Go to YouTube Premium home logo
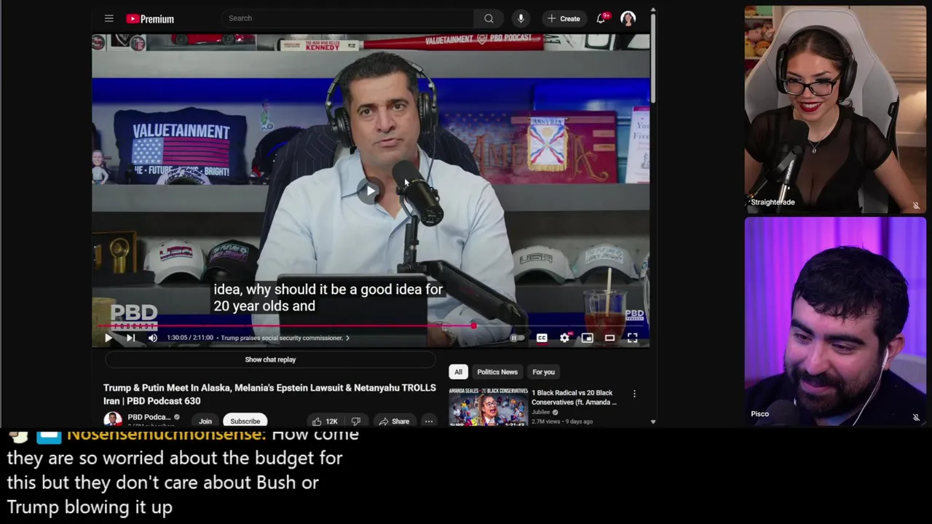The height and width of the screenshot is (524, 932). pos(150,19)
